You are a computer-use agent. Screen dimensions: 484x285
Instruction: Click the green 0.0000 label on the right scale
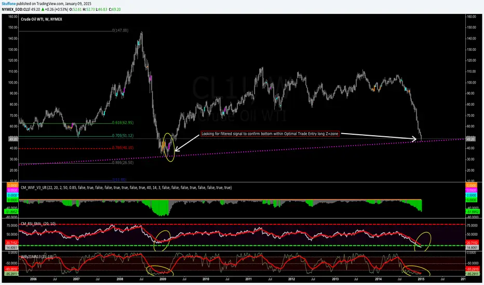coord(471,200)
